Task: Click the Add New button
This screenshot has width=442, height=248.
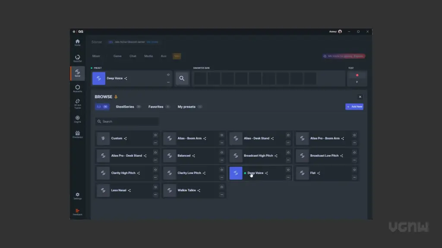Action: click(354, 106)
